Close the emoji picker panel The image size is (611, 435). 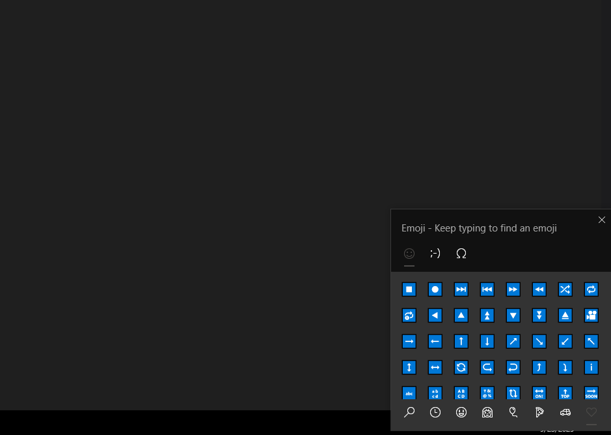pos(602,220)
